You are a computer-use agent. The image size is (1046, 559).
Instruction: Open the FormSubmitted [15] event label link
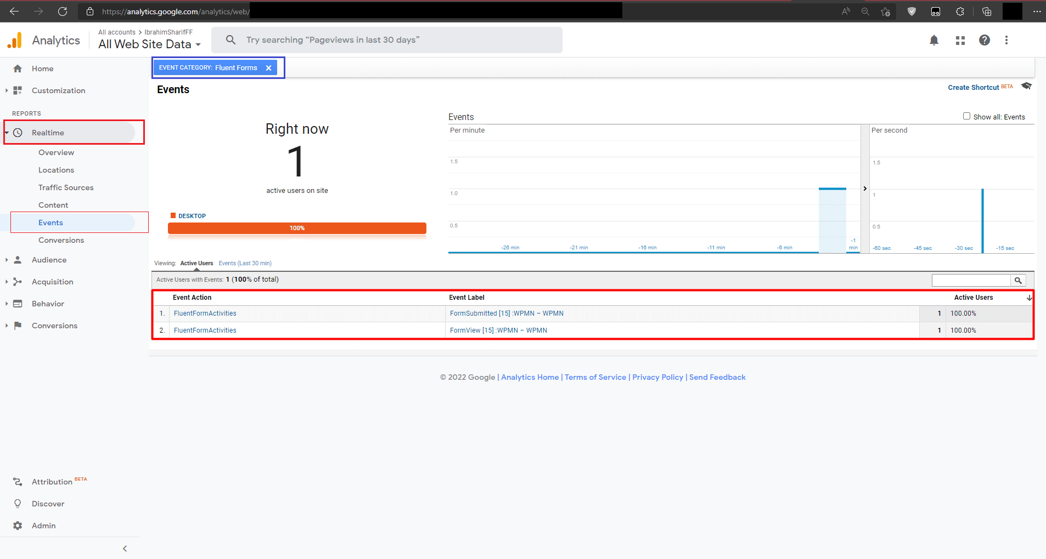tap(506, 313)
